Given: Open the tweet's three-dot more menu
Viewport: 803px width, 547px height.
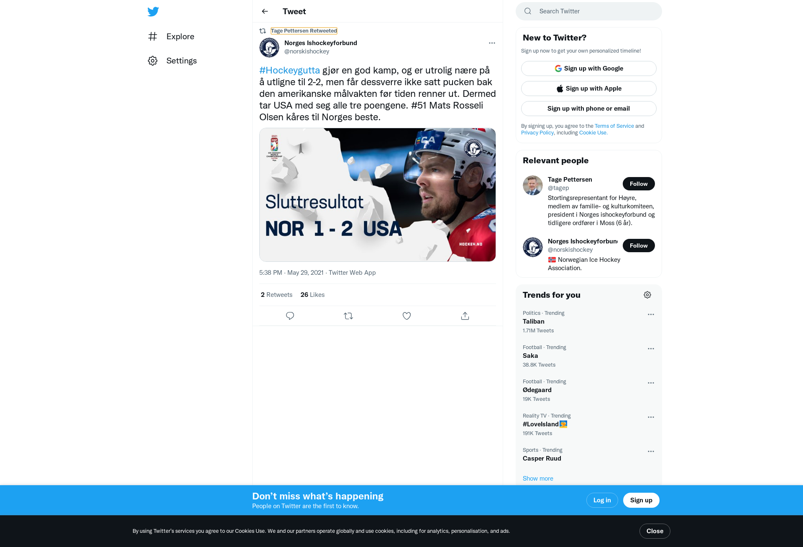Looking at the screenshot, I should [492, 43].
